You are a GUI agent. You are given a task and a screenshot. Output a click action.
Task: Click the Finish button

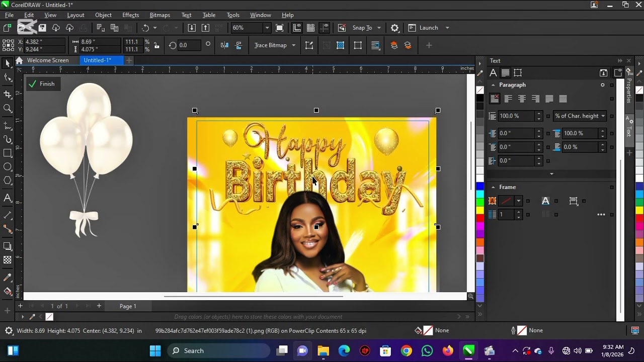pos(43,84)
